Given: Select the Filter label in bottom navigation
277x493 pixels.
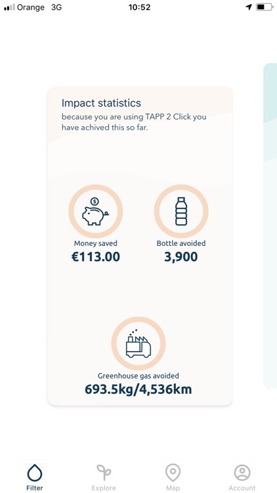Looking at the screenshot, I should [x=35, y=488].
